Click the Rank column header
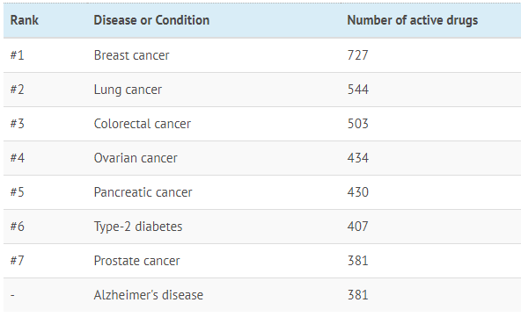 tap(25, 20)
